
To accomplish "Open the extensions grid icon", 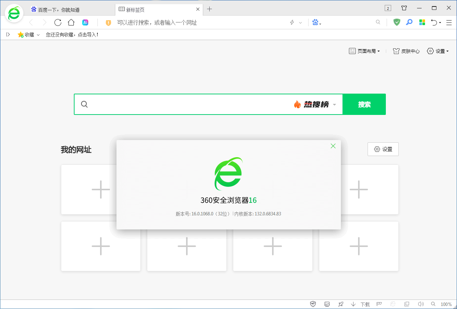I will 422,22.
